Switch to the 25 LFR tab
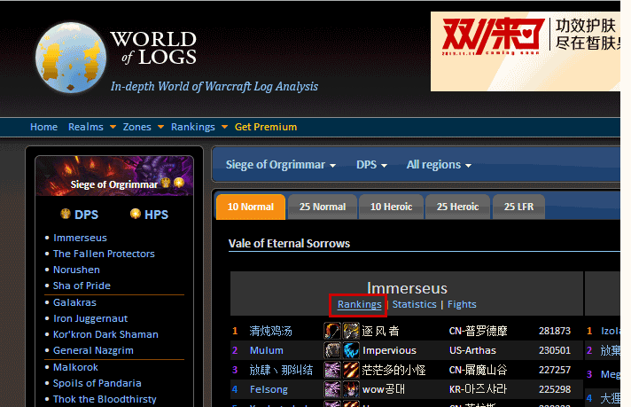Image resolution: width=631 pixels, height=407 pixels. 518,207
